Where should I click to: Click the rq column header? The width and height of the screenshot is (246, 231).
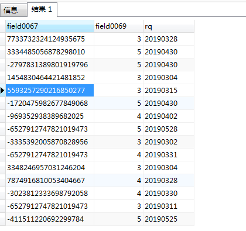169,26
